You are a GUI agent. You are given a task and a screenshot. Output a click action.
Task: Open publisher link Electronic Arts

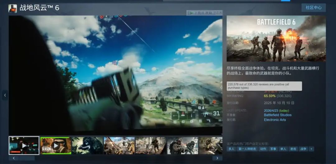tap(275, 120)
